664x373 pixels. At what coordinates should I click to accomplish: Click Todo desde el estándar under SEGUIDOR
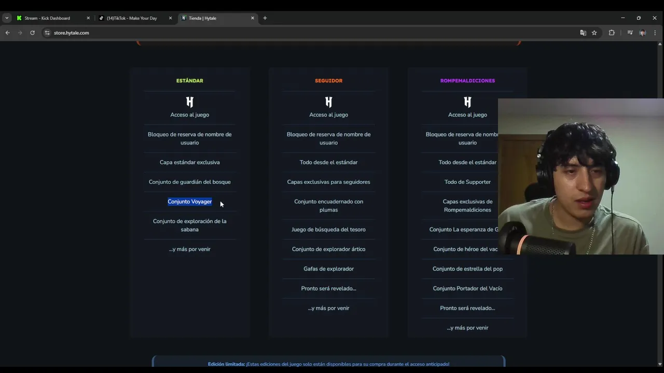click(x=329, y=162)
